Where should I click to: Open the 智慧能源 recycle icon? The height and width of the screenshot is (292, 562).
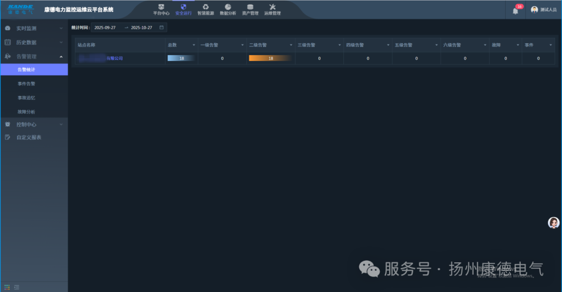(206, 7)
